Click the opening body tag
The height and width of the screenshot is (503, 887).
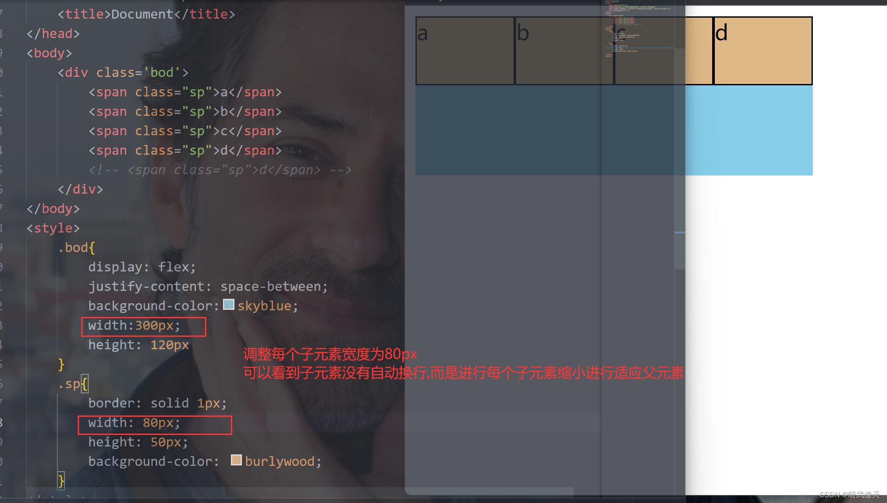click(49, 53)
